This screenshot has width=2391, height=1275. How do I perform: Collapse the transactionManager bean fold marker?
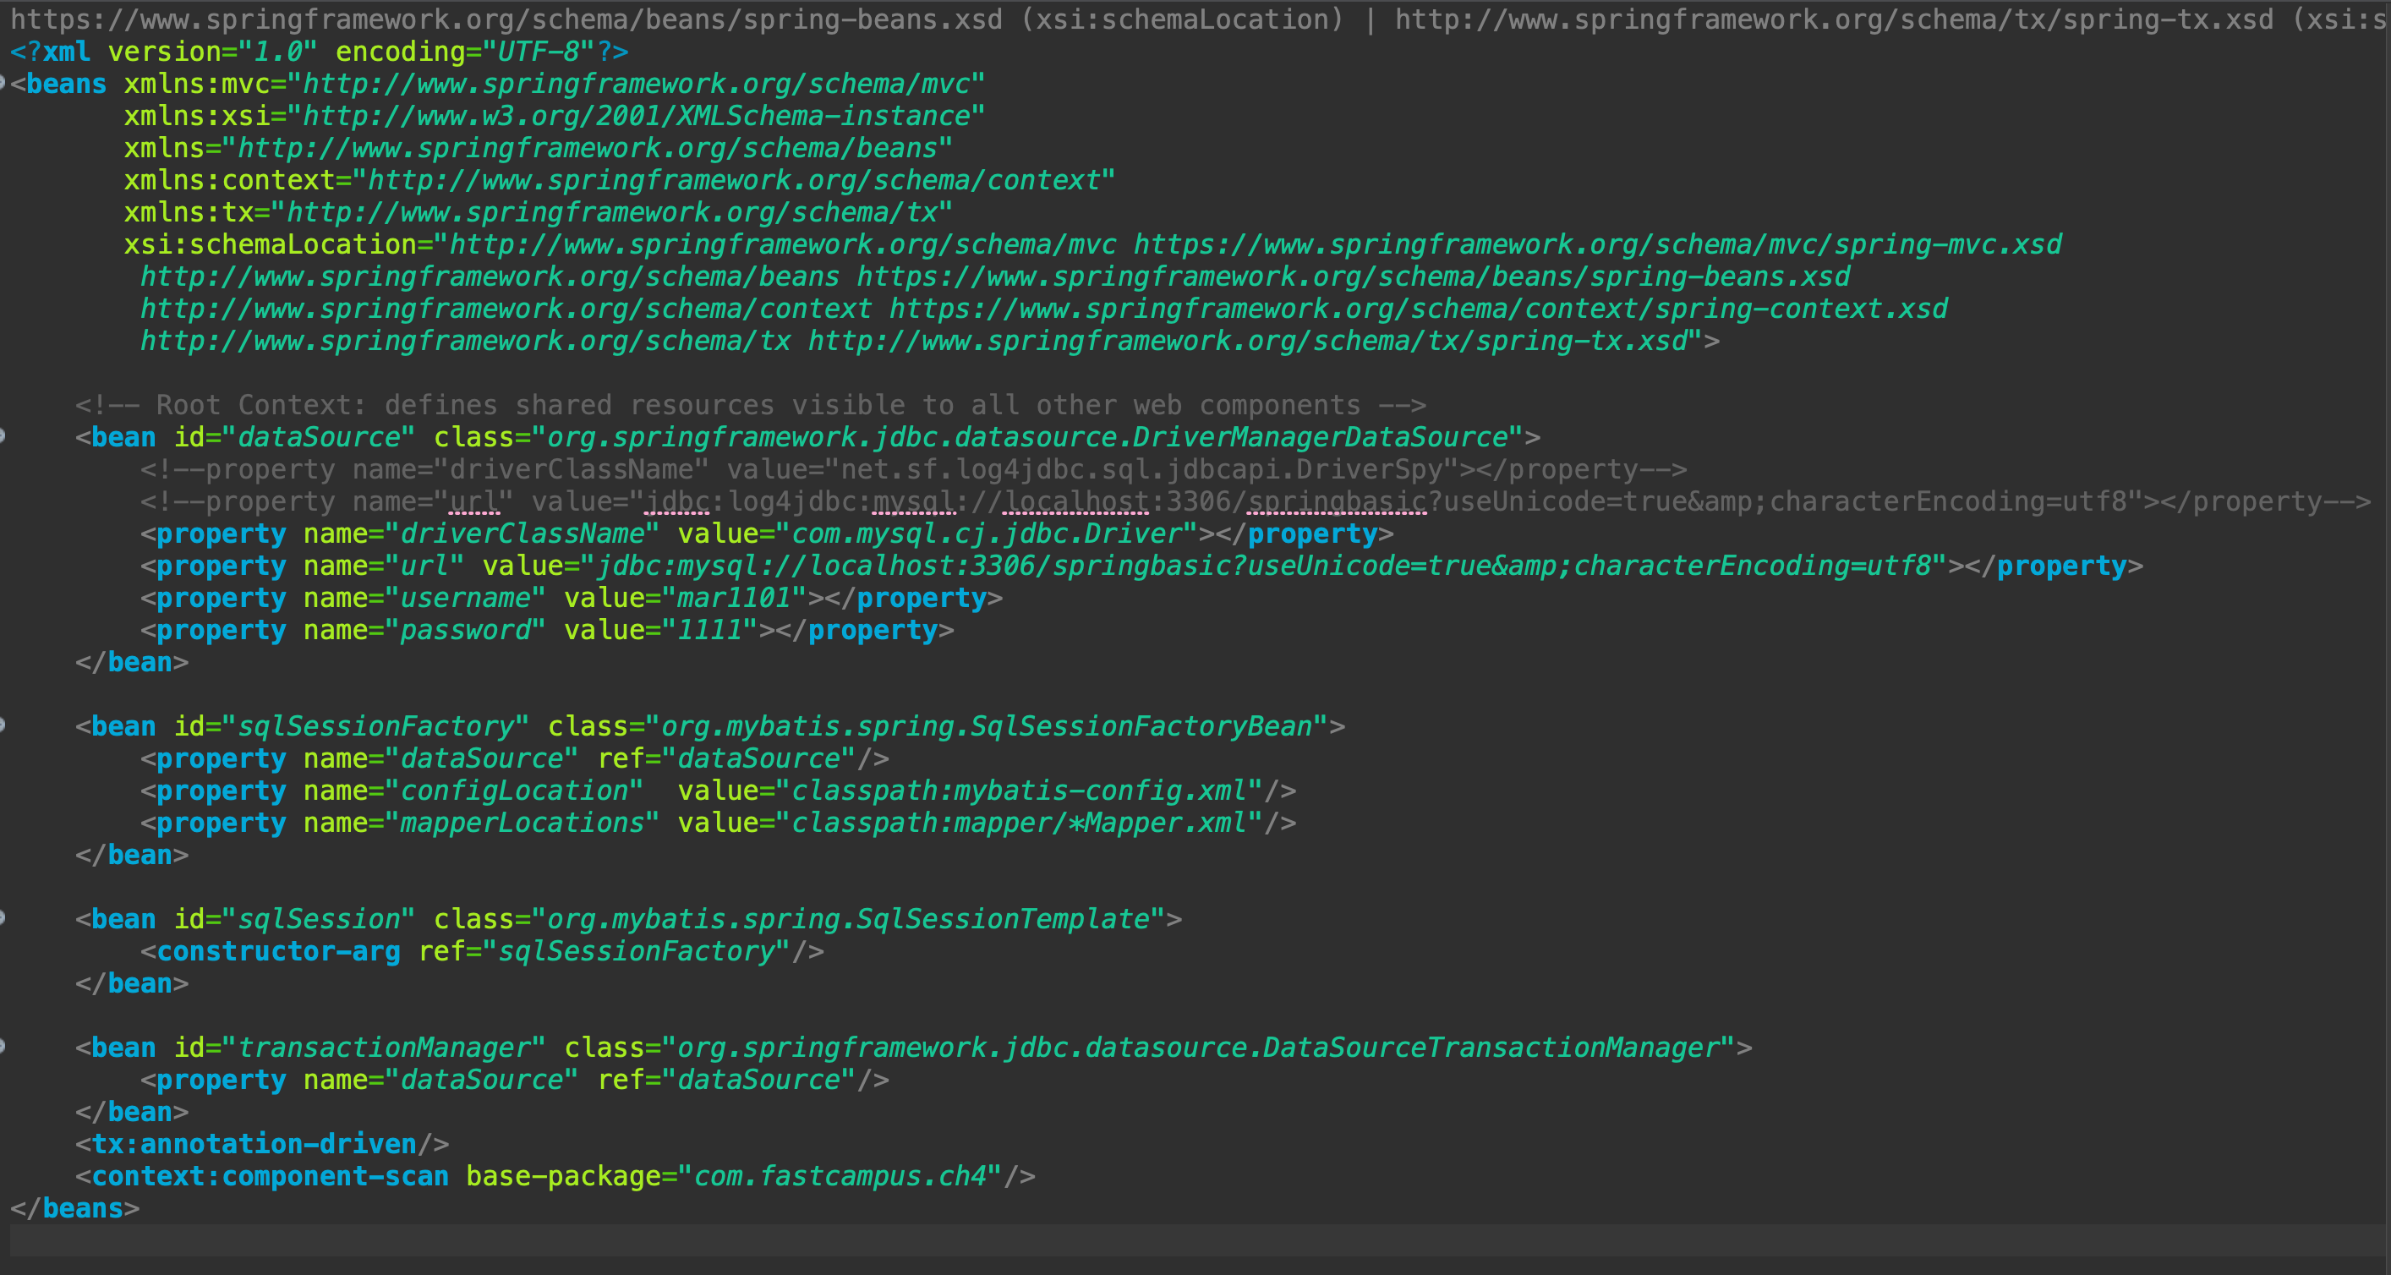point(3,1047)
